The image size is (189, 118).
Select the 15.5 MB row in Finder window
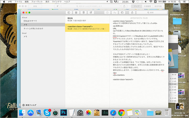tap(173, 84)
